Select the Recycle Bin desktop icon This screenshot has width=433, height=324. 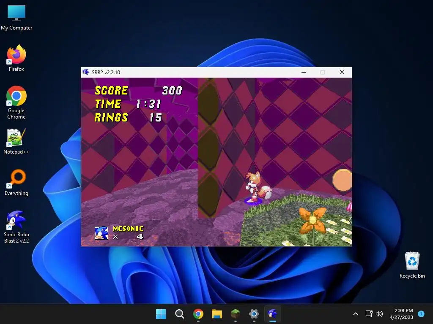tap(412, 265)
